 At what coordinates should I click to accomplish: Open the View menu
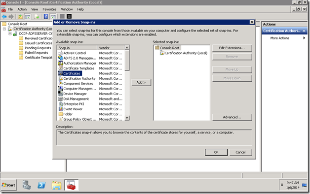coord(35,9)
